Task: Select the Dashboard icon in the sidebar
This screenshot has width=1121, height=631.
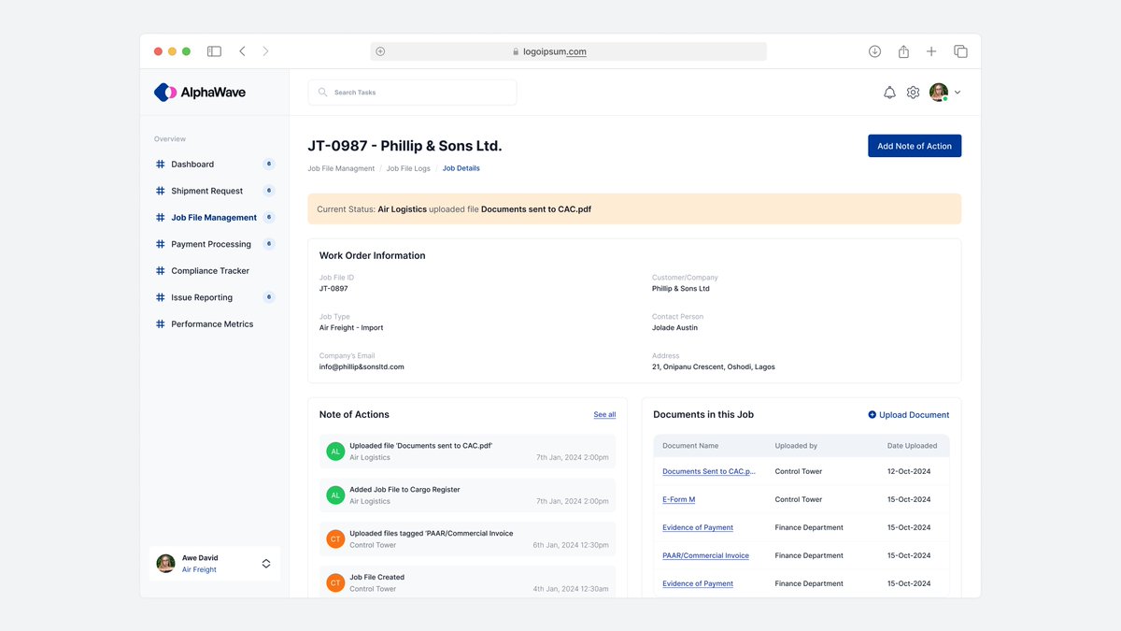Action: pyautogui.click(x=160, y=164)
